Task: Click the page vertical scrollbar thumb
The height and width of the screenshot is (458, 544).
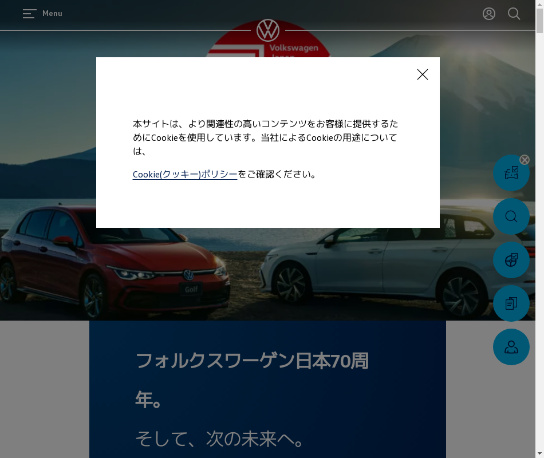Action: pos(539,21)
